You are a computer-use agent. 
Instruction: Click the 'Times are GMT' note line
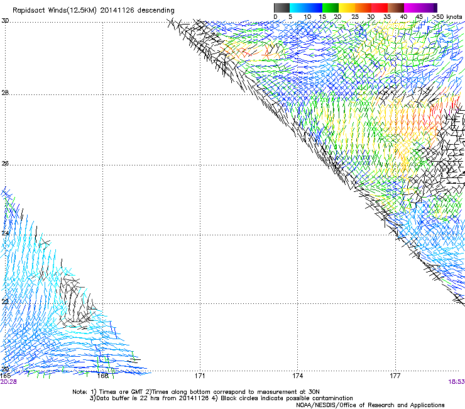pos(196,392)
